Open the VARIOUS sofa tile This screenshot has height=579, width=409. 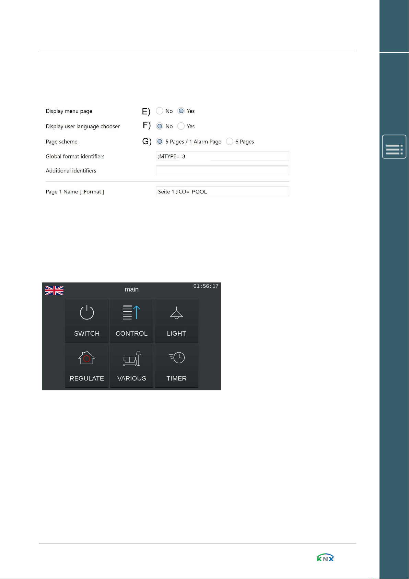click(131, 366)
